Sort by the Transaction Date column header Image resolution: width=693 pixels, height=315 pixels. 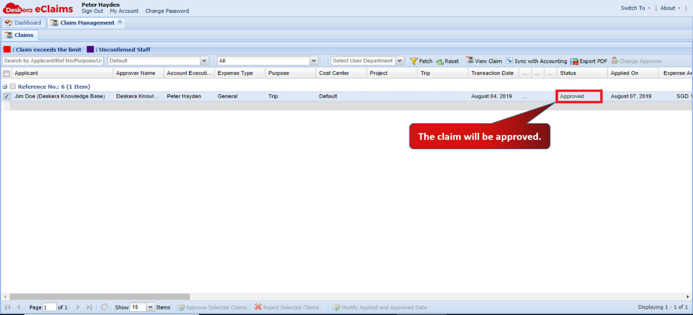coord(493,73)
